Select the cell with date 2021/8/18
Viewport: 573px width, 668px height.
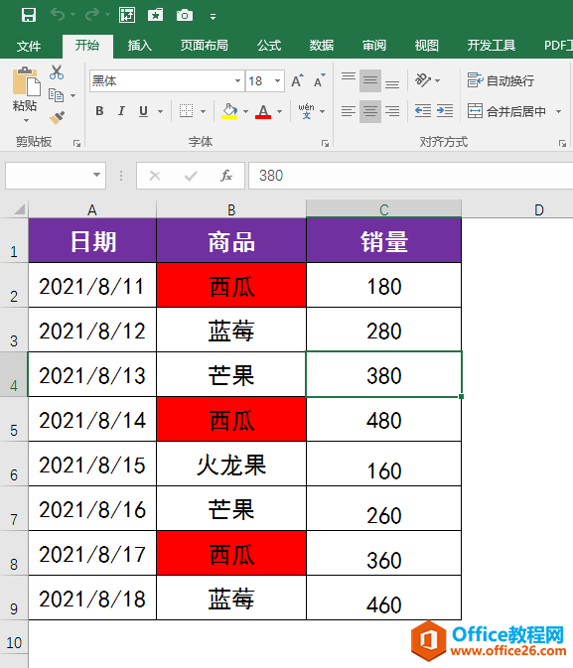(x=92, y=598)
